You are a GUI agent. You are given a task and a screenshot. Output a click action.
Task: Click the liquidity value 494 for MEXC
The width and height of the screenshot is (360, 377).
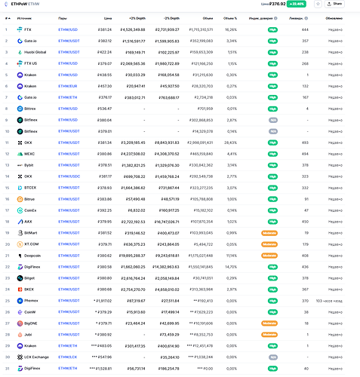point(305,154)
